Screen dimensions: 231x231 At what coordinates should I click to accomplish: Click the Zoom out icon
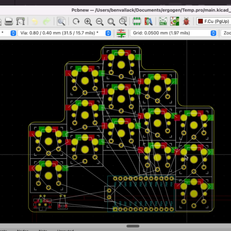pyautogui.click(x=100, y=22)
